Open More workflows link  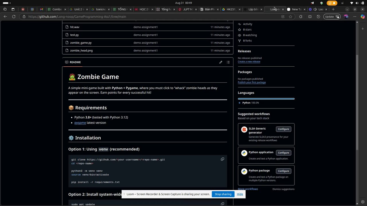[248, 189]
